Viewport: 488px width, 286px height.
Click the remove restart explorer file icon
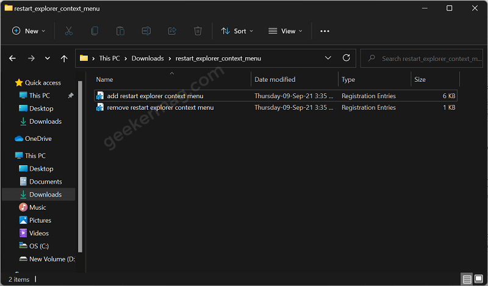click(100, 107)
